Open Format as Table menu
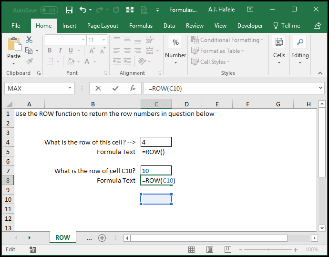Image resolution: width=329 pixels, height=257 pixels. [x=217, y=51]
